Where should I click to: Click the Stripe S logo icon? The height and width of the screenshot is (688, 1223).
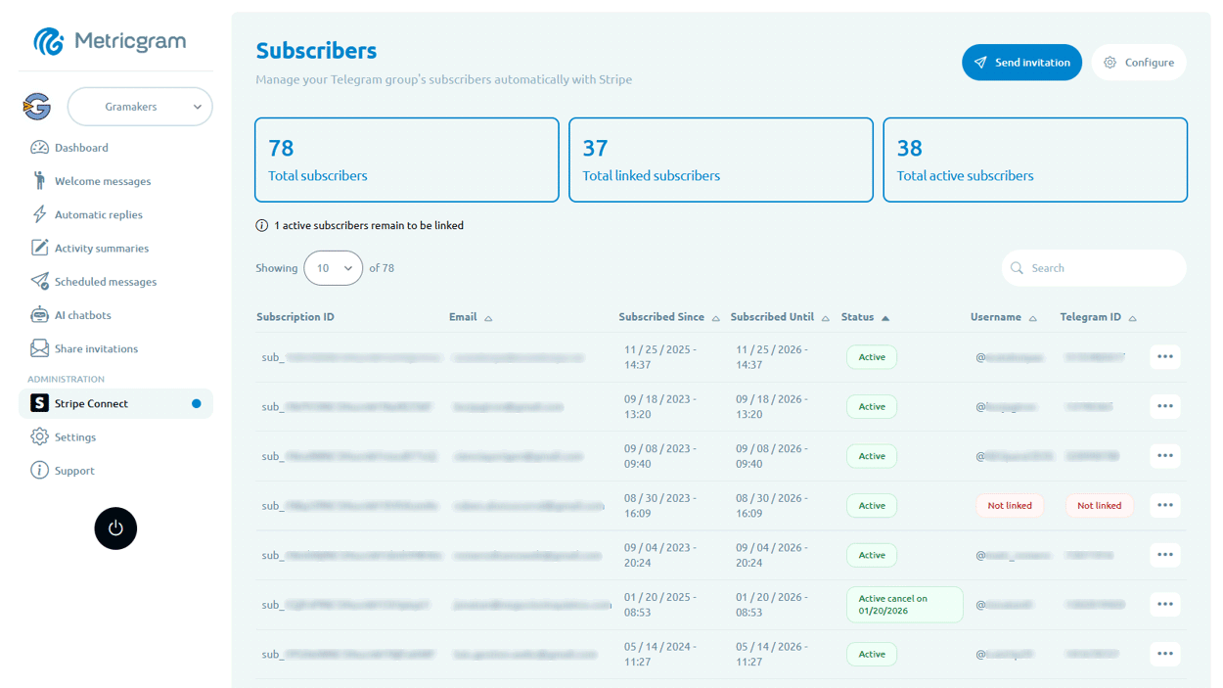[39, 403]
